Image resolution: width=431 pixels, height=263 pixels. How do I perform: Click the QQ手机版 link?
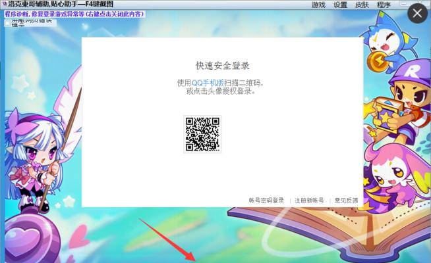(x=208, y=83)
